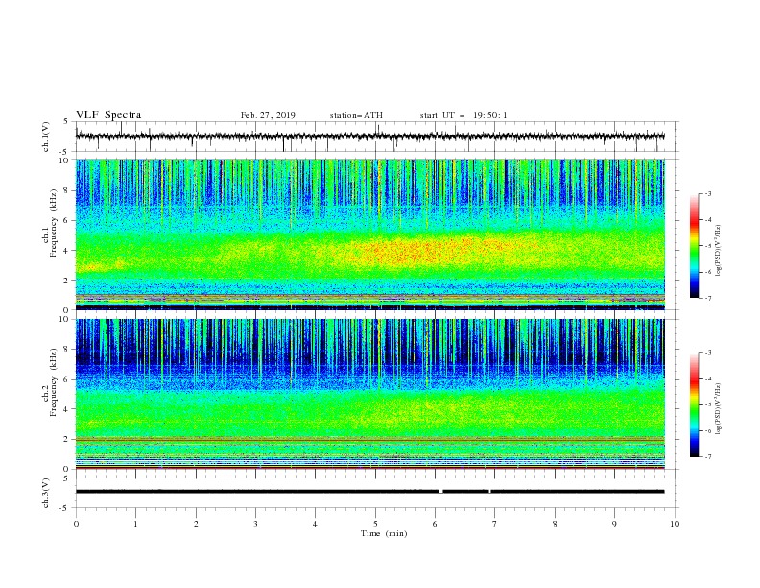Click the ch.1 color scale bar
This screenshot has width=760, height=588.
[694, 246]
